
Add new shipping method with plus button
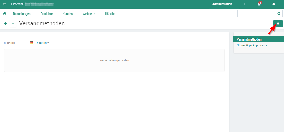point(278,24)
